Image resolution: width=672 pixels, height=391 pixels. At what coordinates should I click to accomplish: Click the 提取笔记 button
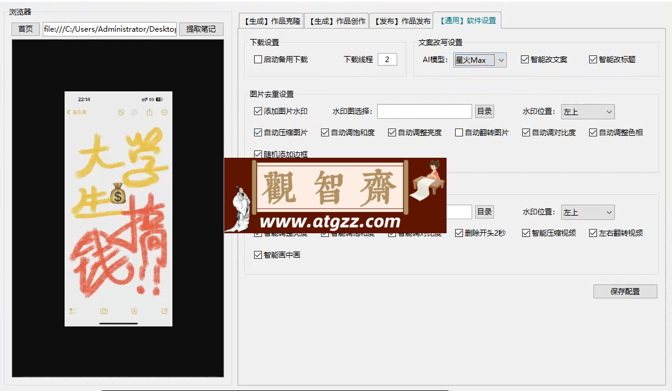(x=201, y=29)
